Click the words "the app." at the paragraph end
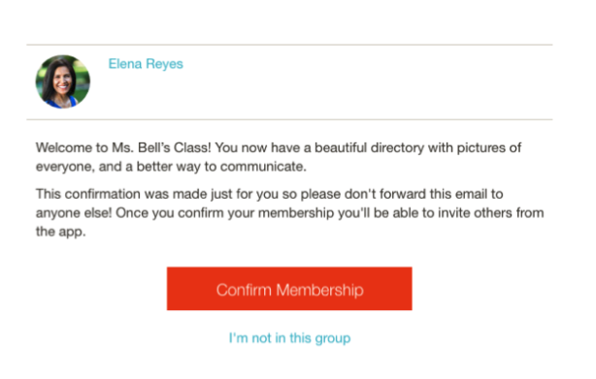This screenshot has width=596, height=379. [x=61, y=232]
